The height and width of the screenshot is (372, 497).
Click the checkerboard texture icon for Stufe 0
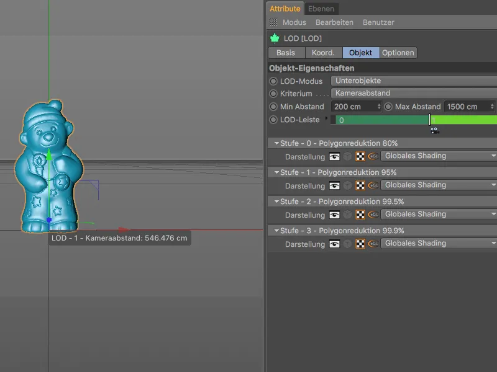(360, 156)
